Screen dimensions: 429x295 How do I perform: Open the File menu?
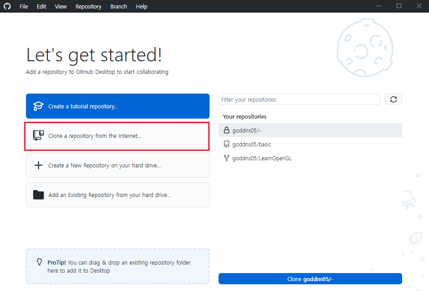point(24,7)
